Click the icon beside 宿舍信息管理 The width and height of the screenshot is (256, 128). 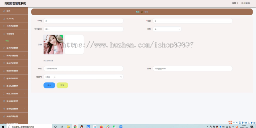click(x=4, y=48)
